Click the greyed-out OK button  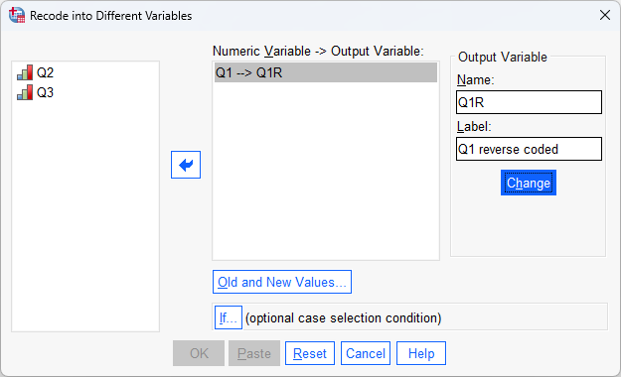(199, 353)
